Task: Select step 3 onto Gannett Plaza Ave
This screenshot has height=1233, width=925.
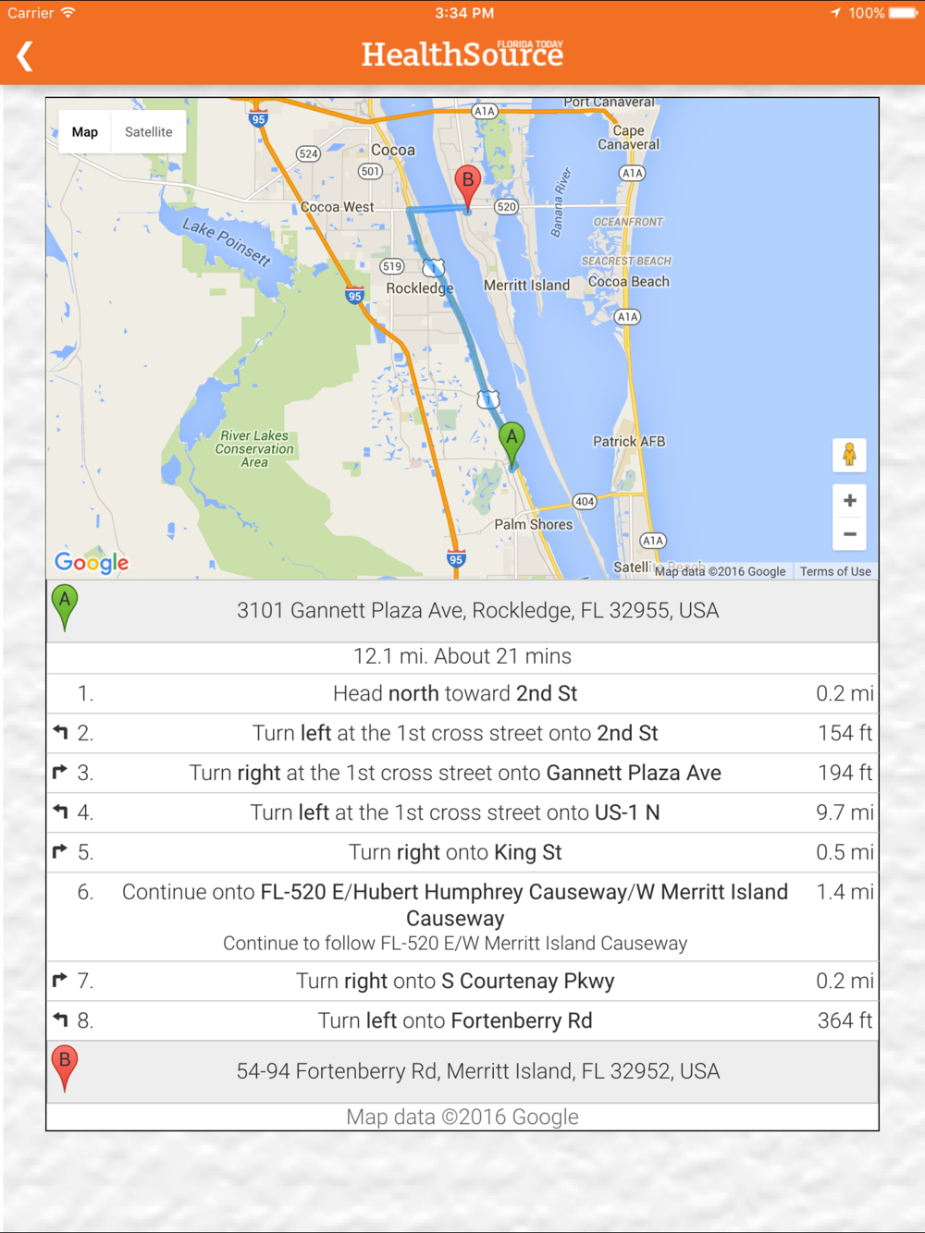Action: (462, 774)
